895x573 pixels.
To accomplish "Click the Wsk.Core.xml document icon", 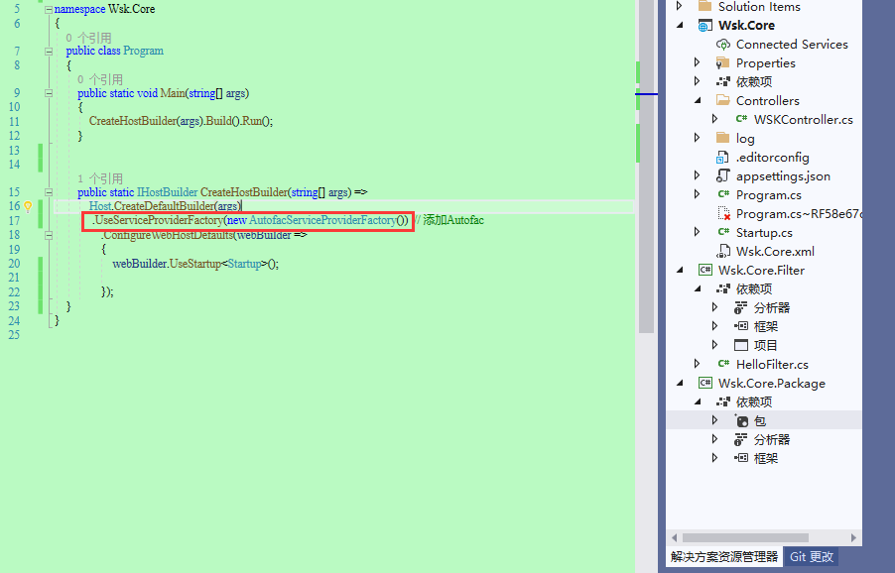I will pos(723,252).
